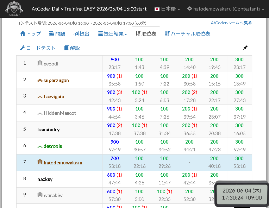Click the pin icon above the standings
This screenshot has width=269, height=208.
245,48
